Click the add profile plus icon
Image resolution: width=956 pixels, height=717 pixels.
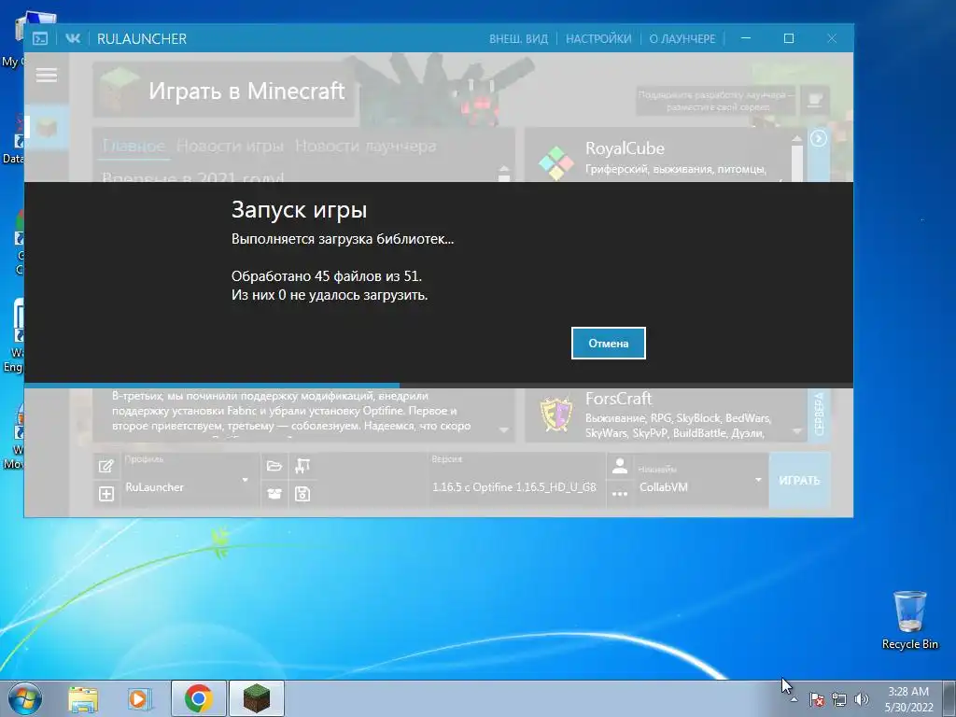[106, 494]
